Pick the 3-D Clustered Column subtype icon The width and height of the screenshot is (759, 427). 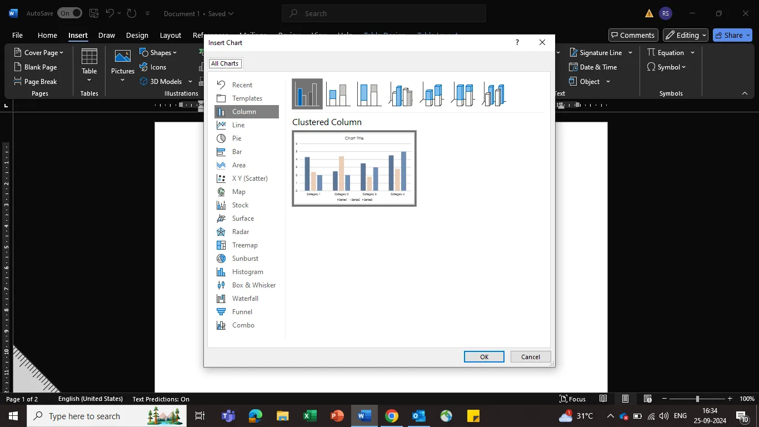[x=401, y=94]
